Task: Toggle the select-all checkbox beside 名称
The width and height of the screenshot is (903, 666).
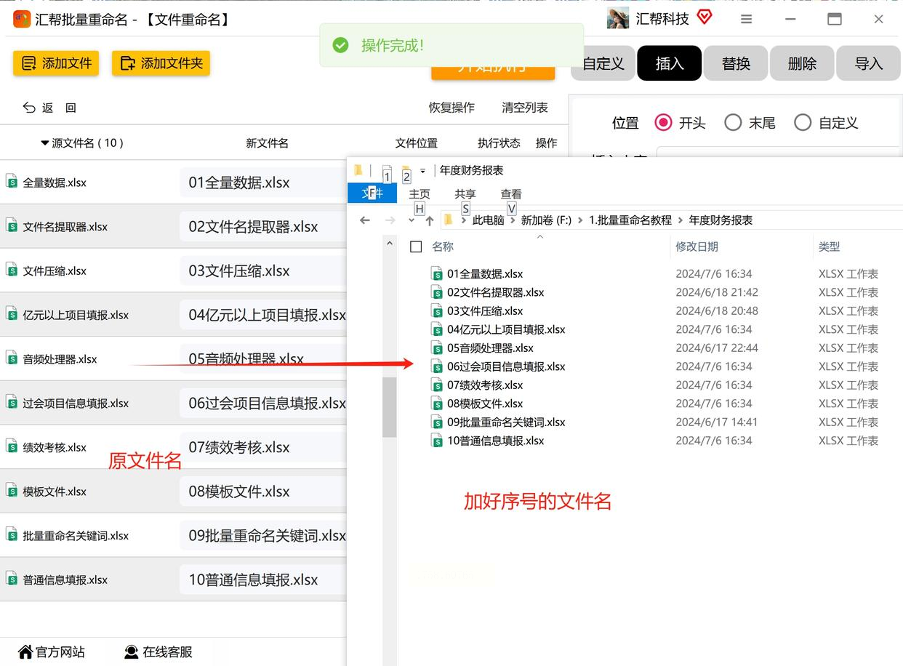Action: pyautogui.click(x=416, y=247)
